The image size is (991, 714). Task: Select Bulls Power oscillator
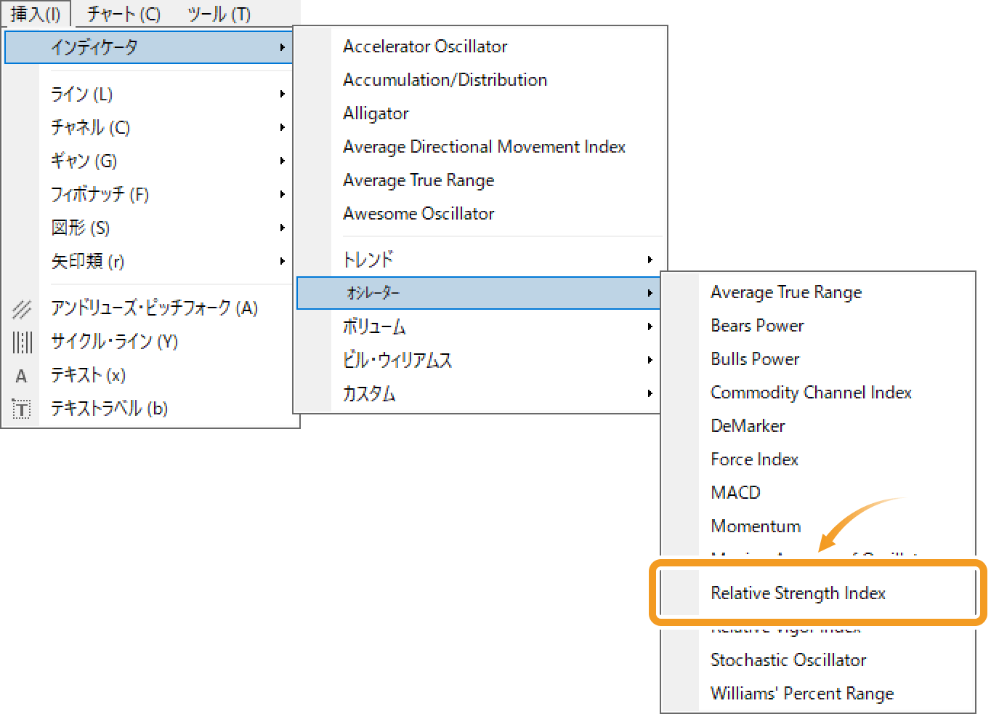point(755,359)
